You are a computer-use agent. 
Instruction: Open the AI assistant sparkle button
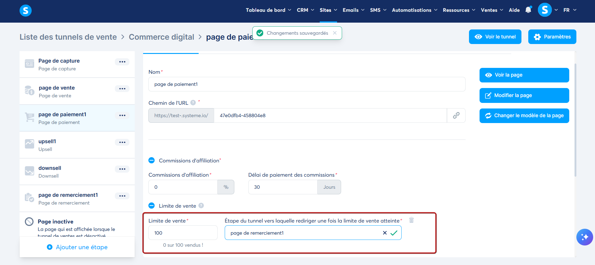tap(584, 237)
